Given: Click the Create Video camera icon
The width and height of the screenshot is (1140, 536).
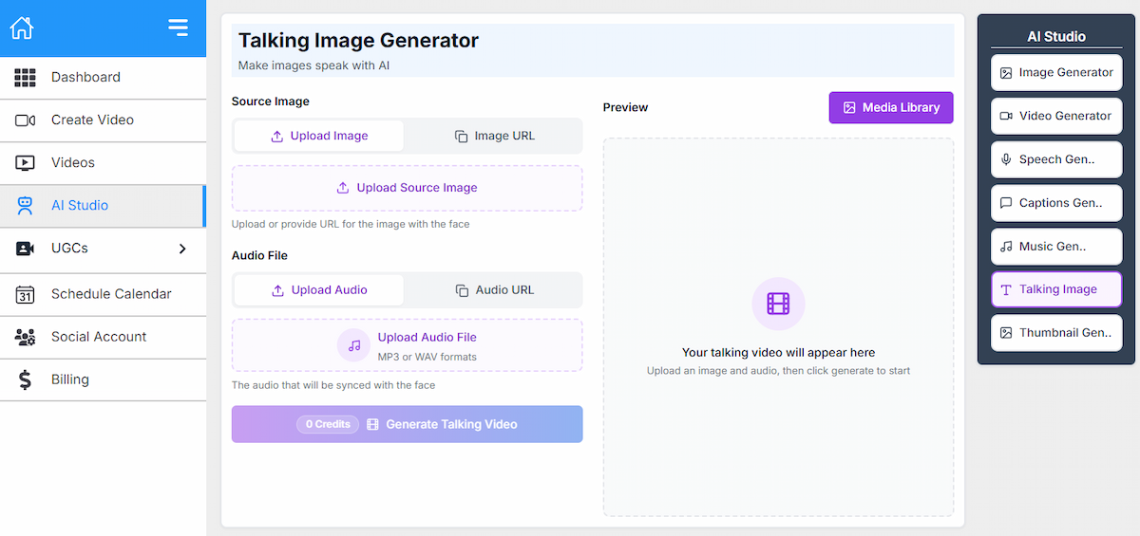Looking at the screenshot, I should pyautogui.click(x=26, y=120).
